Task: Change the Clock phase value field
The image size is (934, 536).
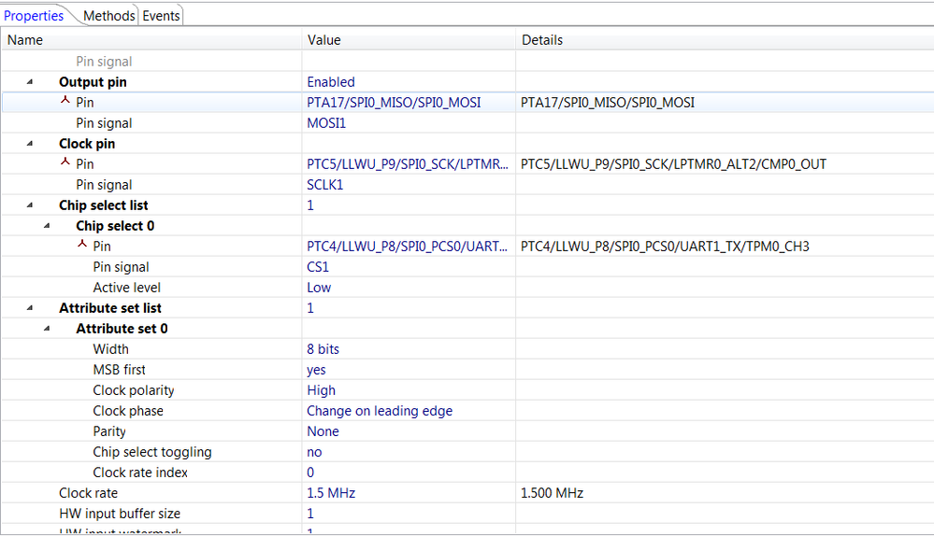Action: (380, 411)
